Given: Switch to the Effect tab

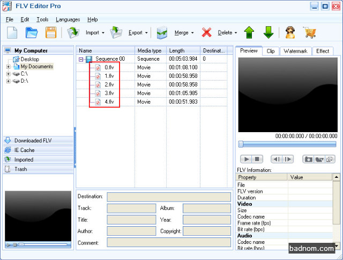Looking at the screenshot, I should (323, 51).
